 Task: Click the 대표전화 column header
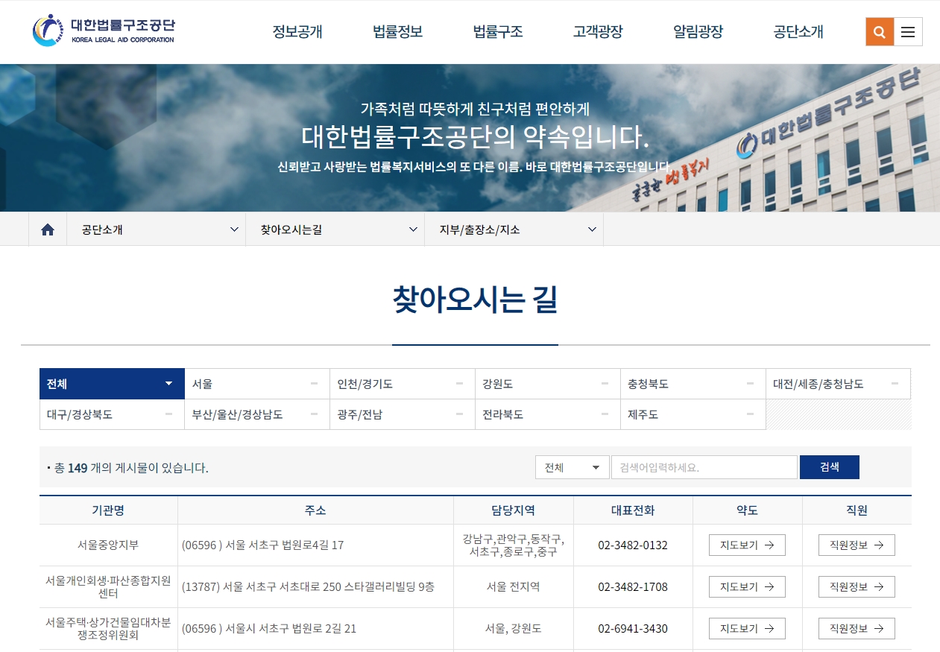click(x=633, y=510)
